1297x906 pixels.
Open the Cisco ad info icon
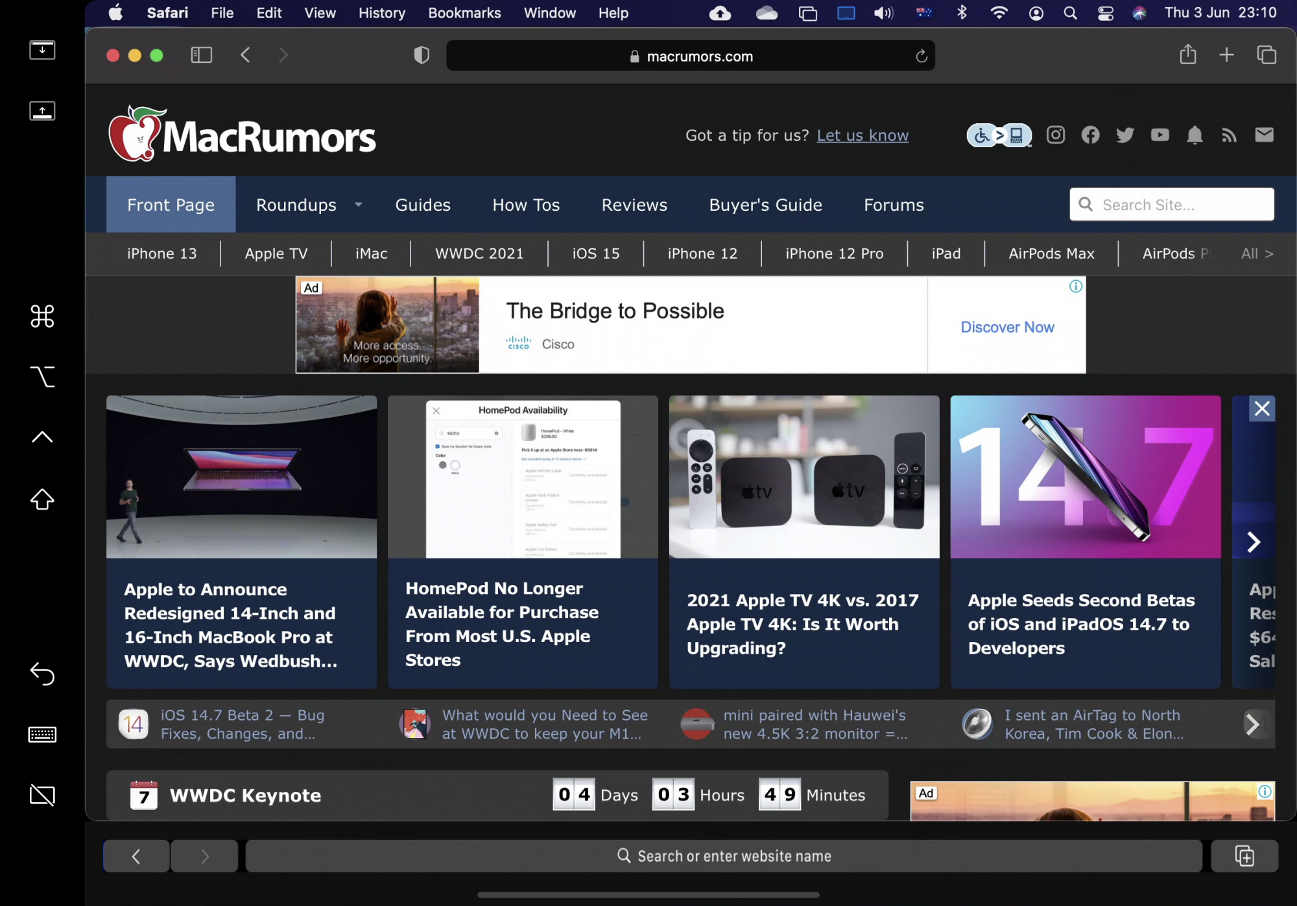tap(1075, 286)
